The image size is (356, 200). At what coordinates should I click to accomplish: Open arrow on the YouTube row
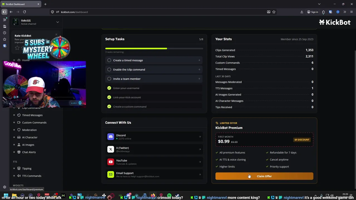200,162
